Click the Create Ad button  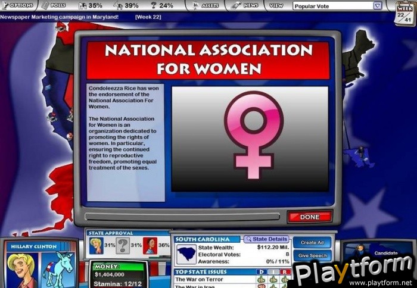312,243
